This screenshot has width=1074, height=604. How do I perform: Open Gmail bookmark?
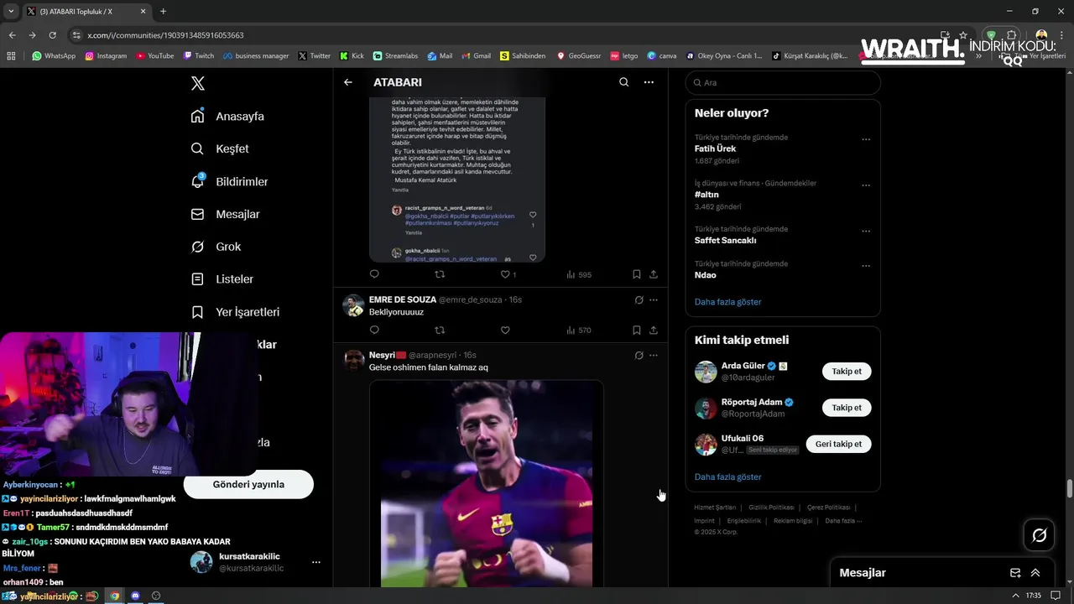click(476, 56)
